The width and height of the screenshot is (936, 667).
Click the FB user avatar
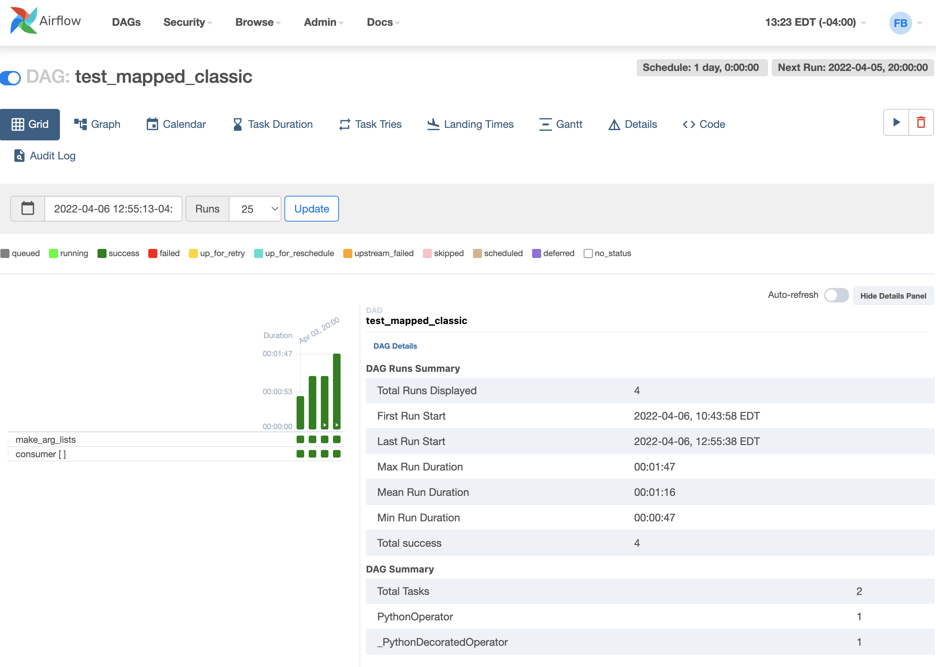point(900,23)
